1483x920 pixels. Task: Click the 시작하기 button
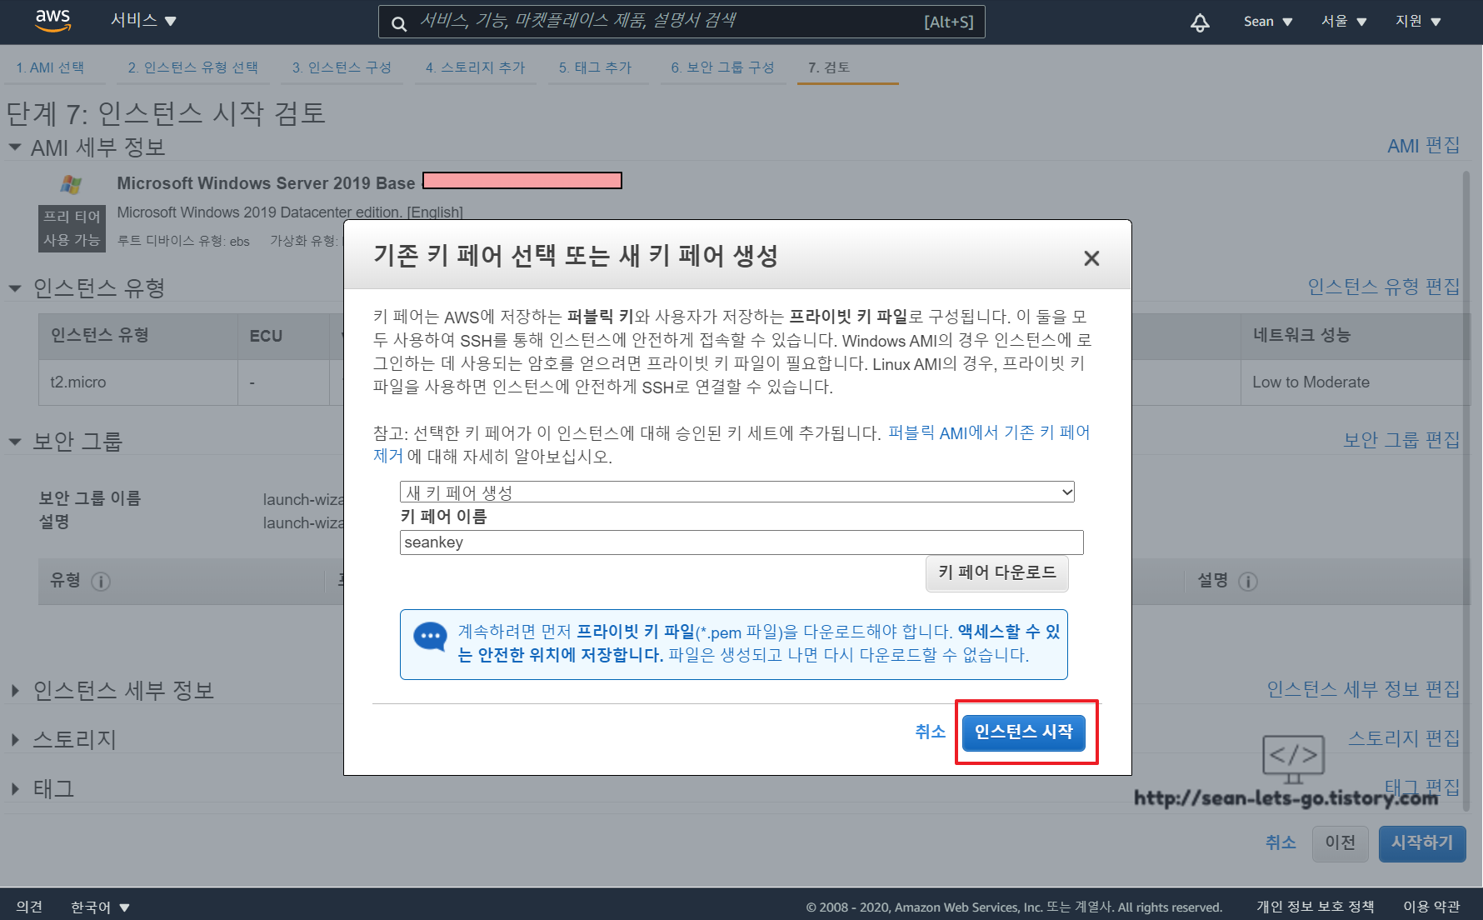[x=1422, y=843]
